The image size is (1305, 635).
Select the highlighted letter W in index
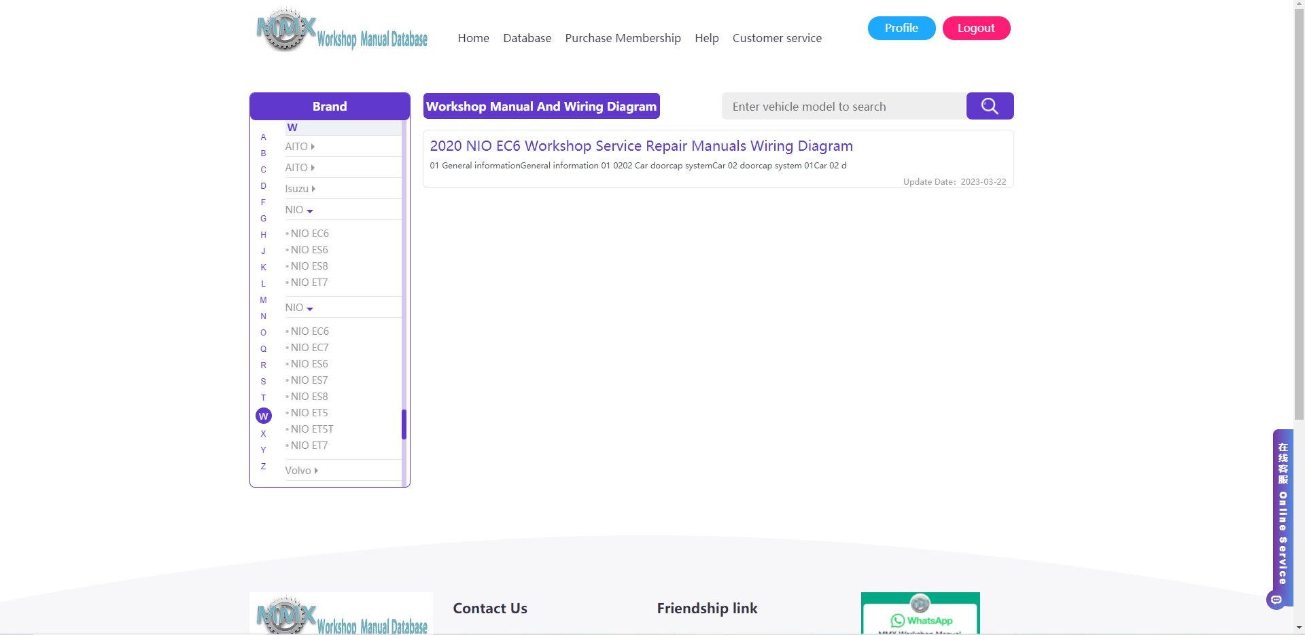coord(264,416)
